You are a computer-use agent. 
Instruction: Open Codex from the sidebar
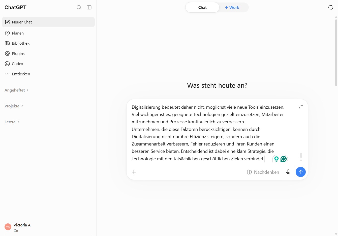click(x=48, y=64)
